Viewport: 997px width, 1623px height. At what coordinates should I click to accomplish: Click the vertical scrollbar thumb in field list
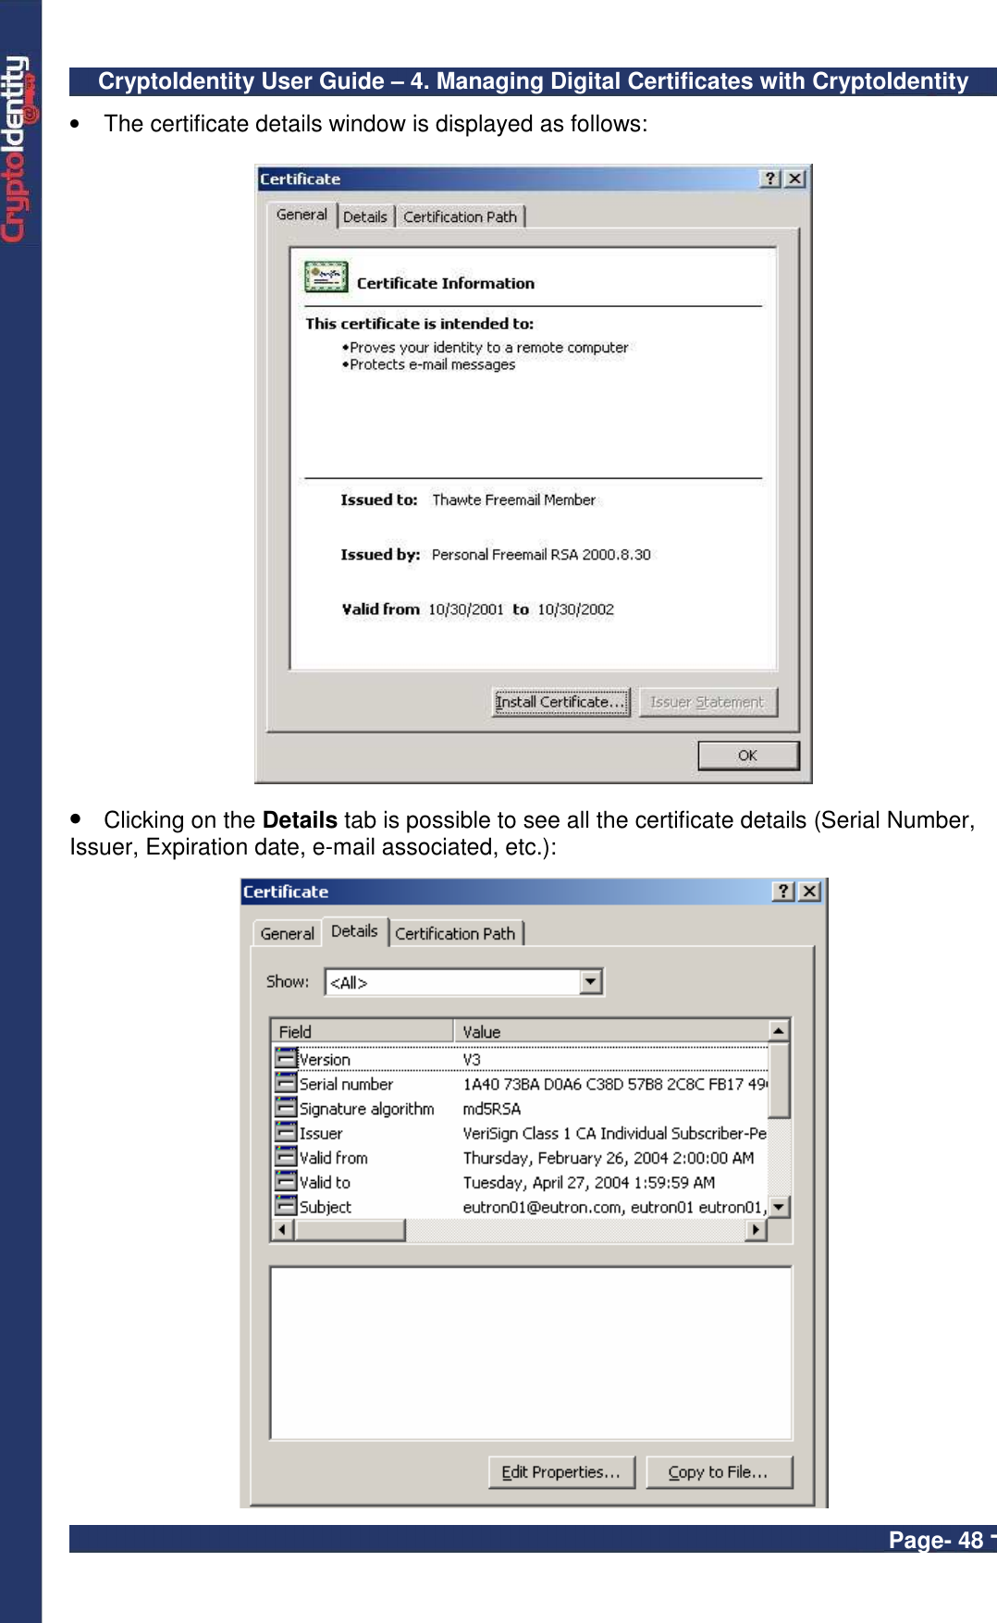pyautogui.click(x=779, y=1080)
